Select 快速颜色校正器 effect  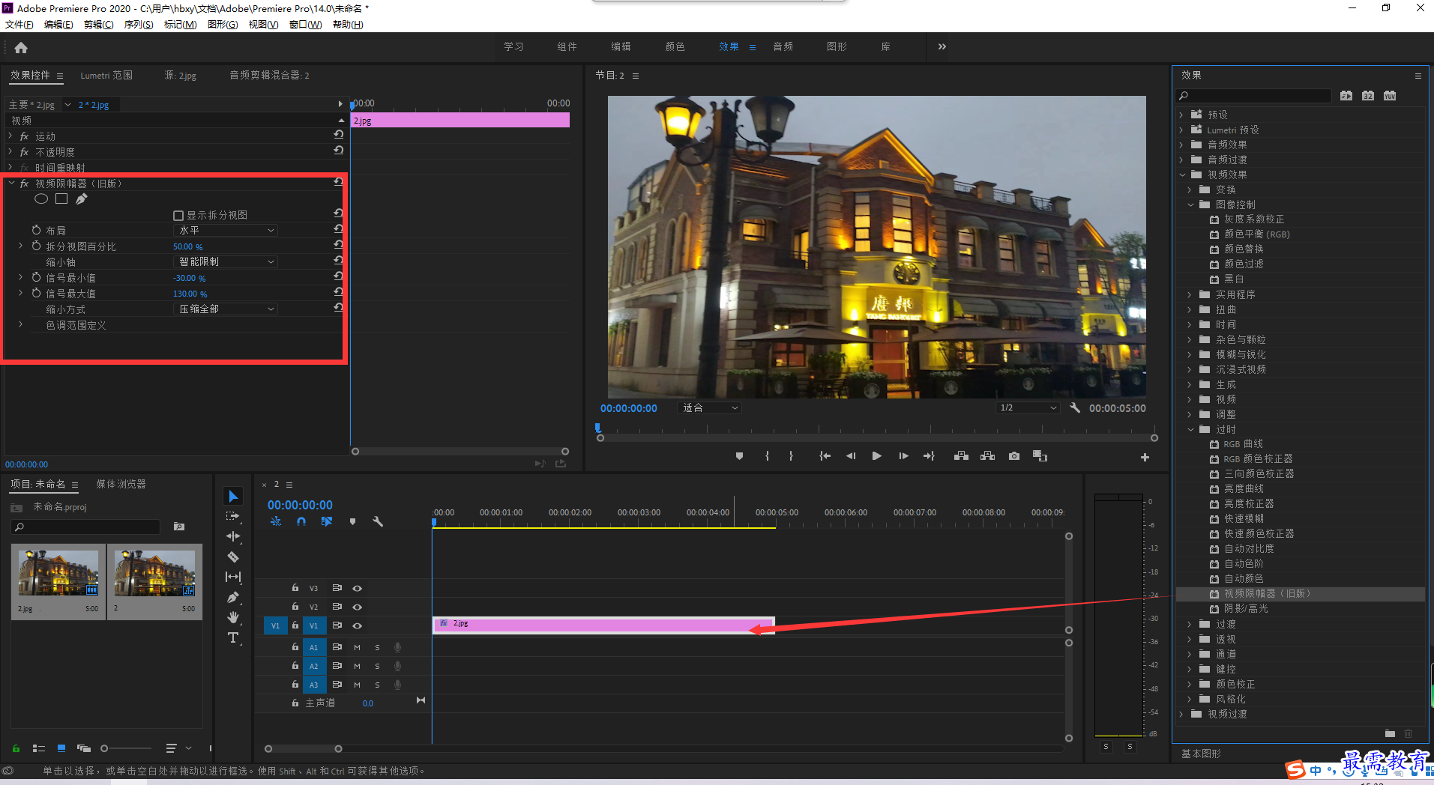click(1259, 534)
